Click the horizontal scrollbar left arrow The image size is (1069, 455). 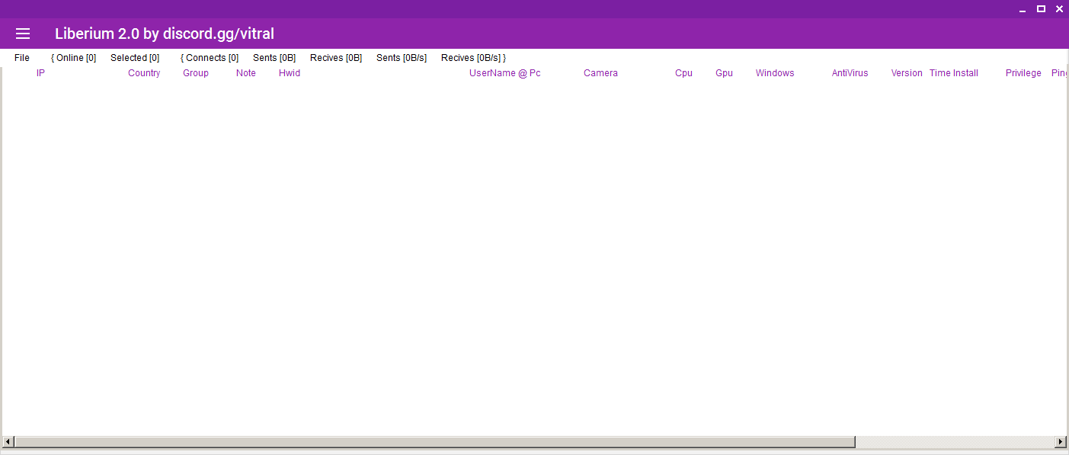pos(8,442)
